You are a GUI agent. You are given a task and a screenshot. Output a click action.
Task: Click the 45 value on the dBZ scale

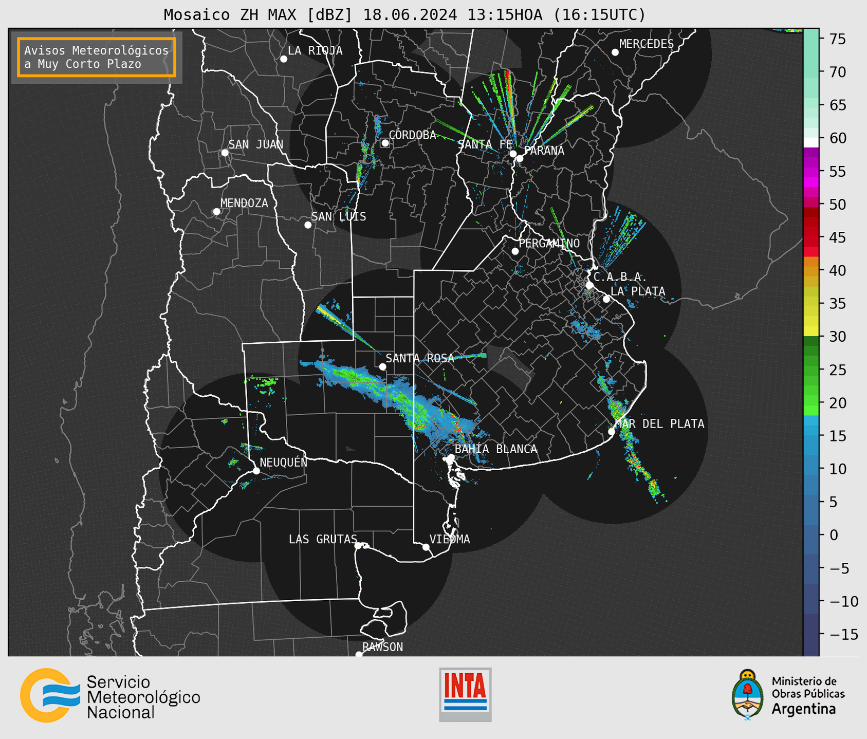[837, 237]
